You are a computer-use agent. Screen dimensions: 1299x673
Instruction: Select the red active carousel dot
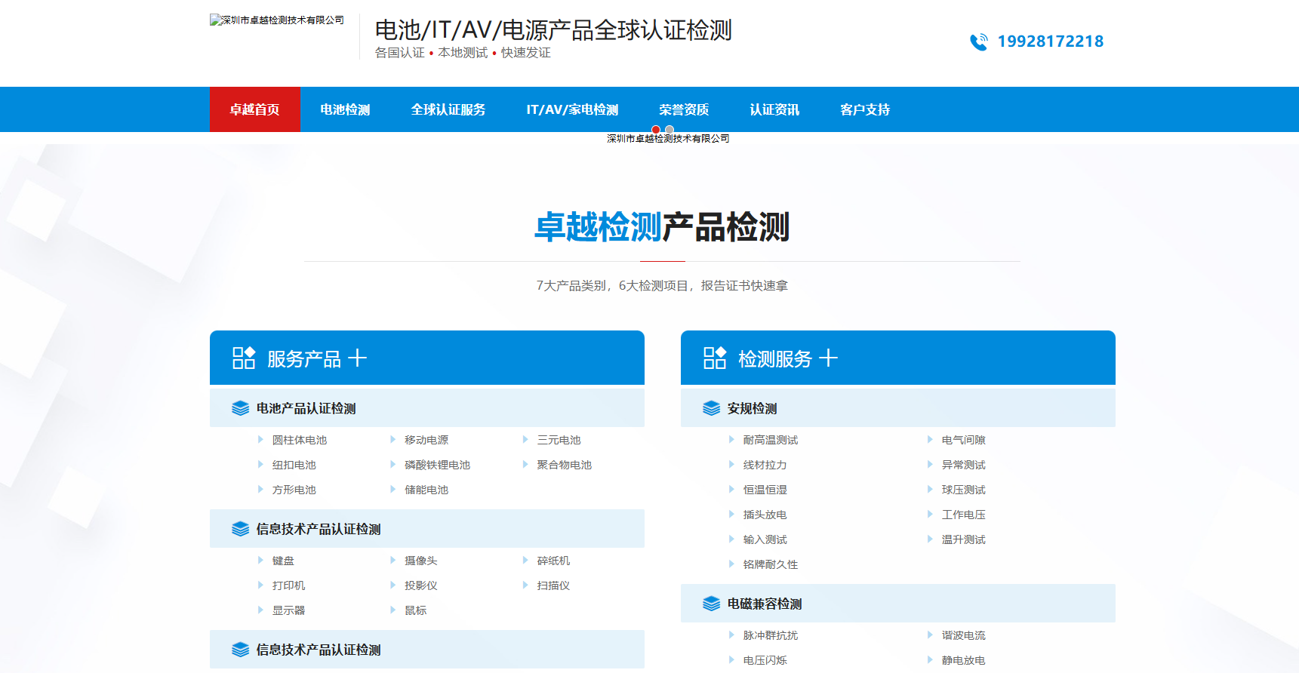pyautogui.click(x=656, y=130)
